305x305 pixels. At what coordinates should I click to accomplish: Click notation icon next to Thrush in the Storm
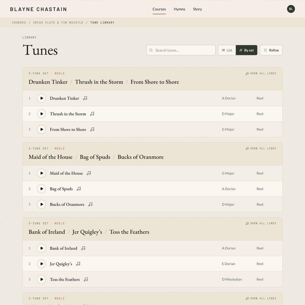(92, 114)
